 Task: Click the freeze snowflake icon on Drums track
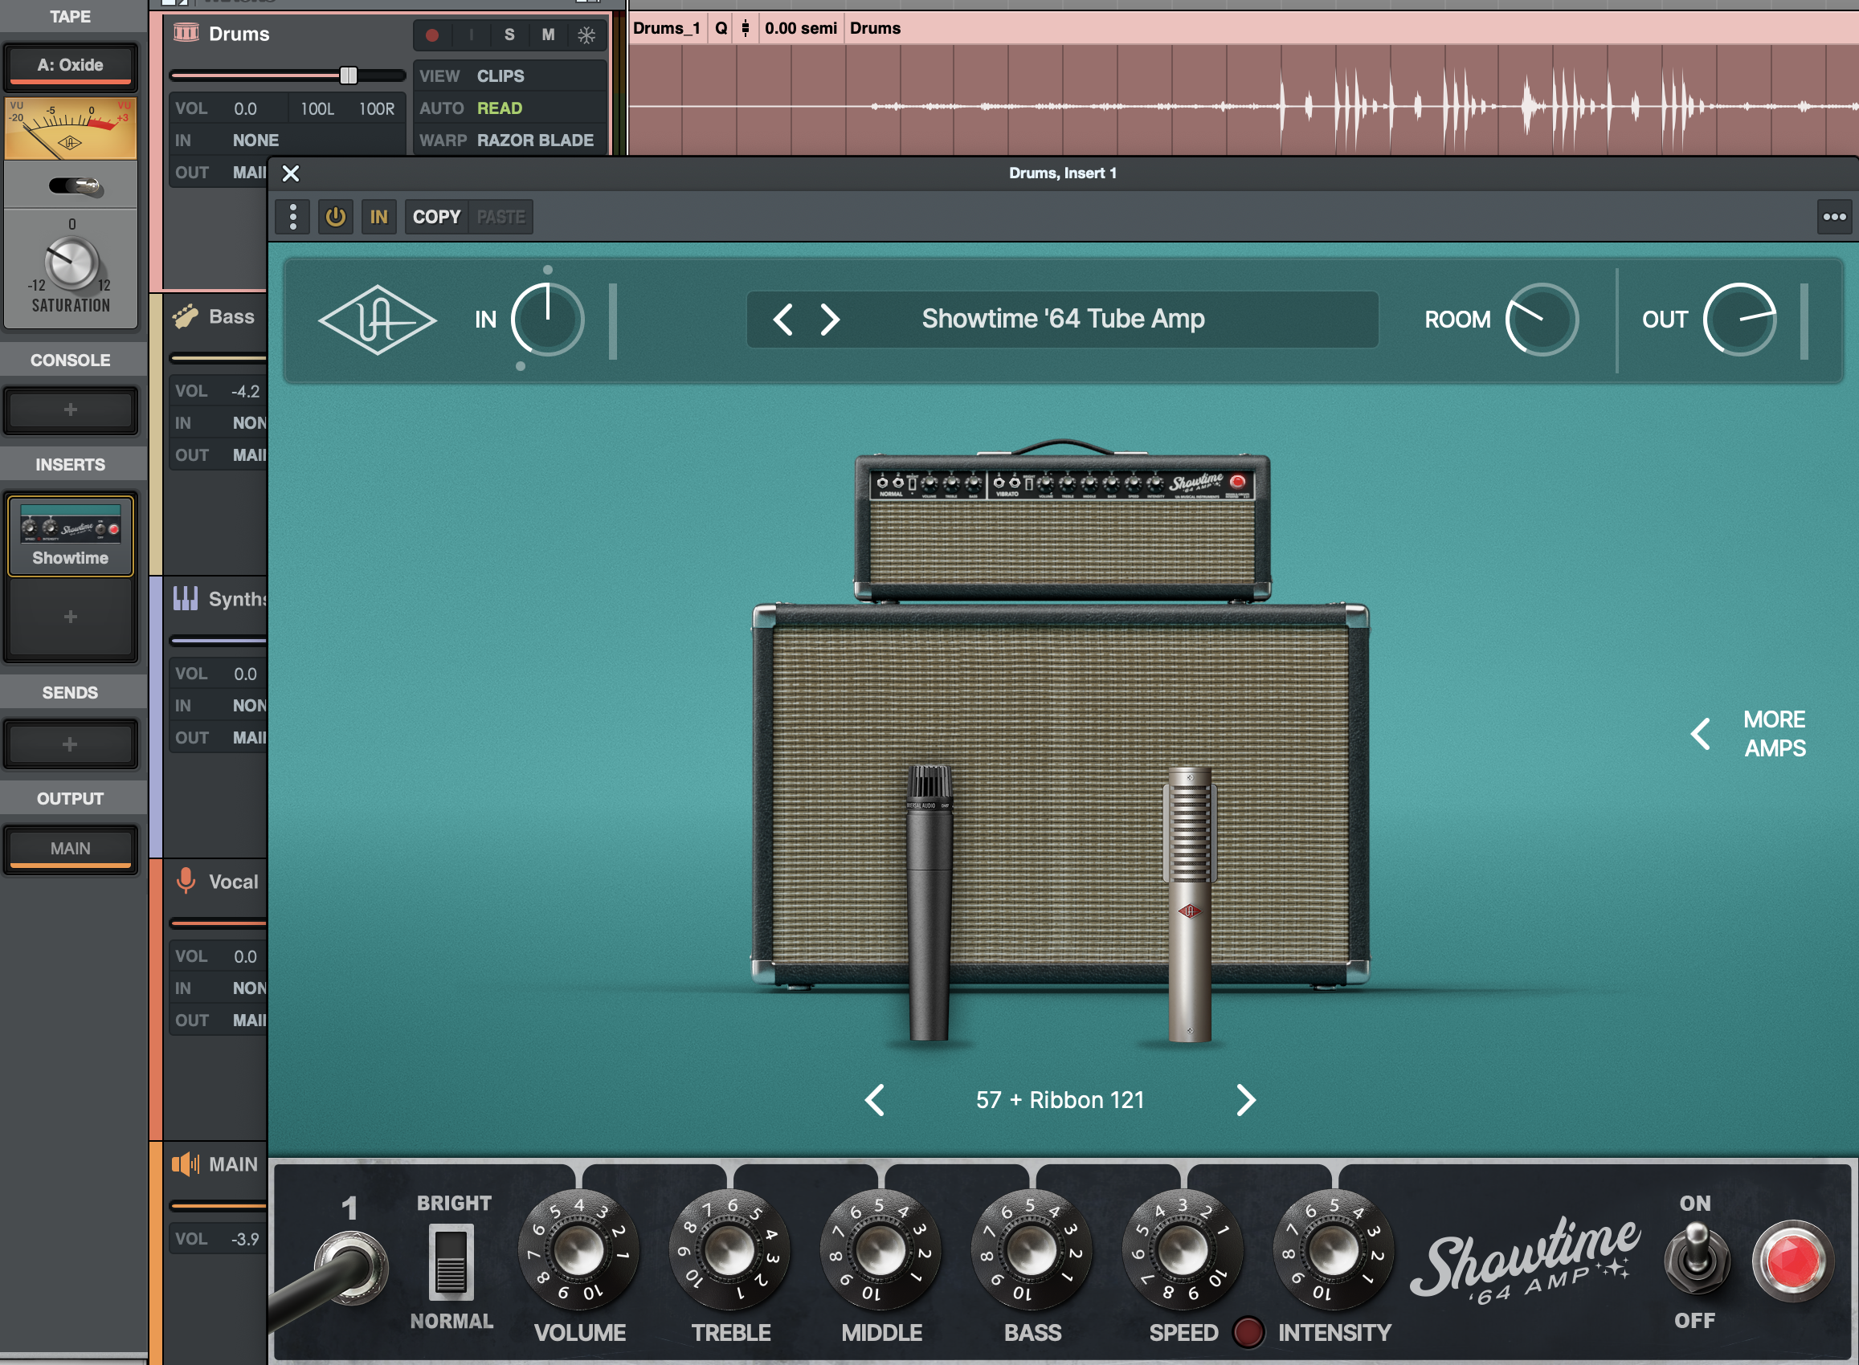point(586,35)
